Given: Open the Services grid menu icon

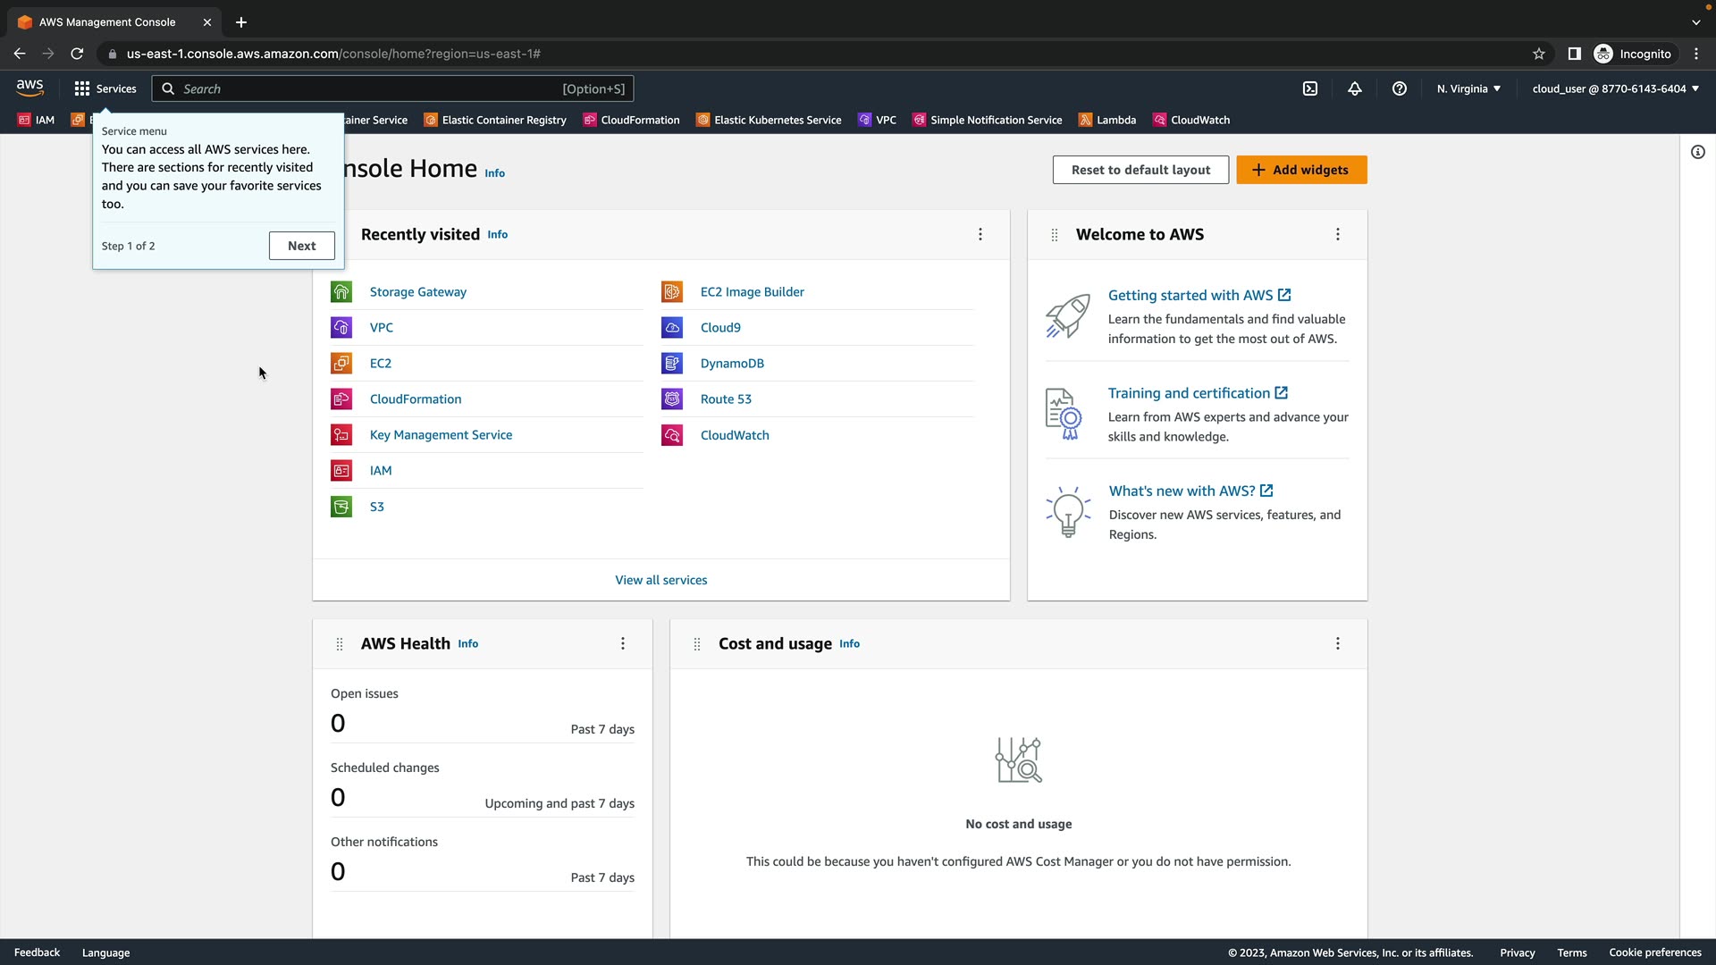Looking at the screenshot, I should 82,88.
